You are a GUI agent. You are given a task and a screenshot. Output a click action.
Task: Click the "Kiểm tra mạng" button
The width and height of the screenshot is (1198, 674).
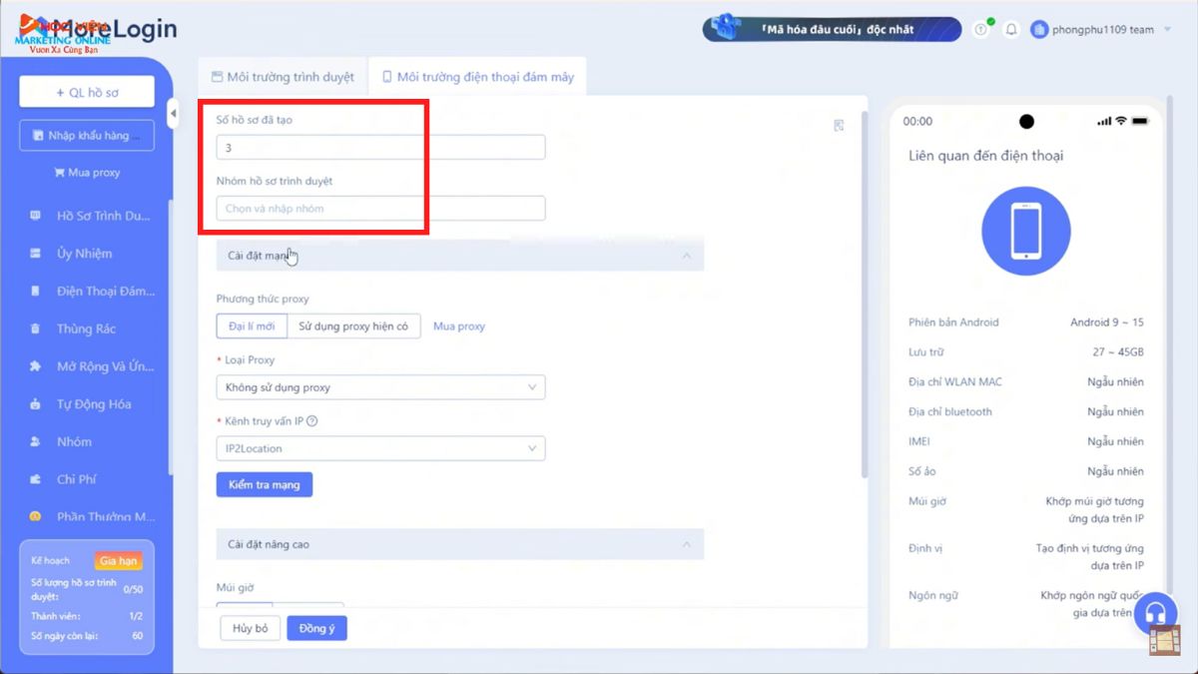(265, 485)
